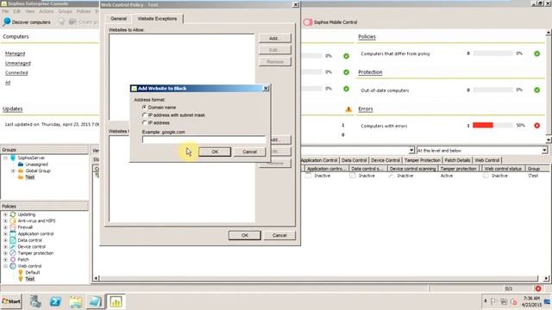Screen dimensions: 552x310
Task: Open the Managed computers link
Action: click(16, 53)
